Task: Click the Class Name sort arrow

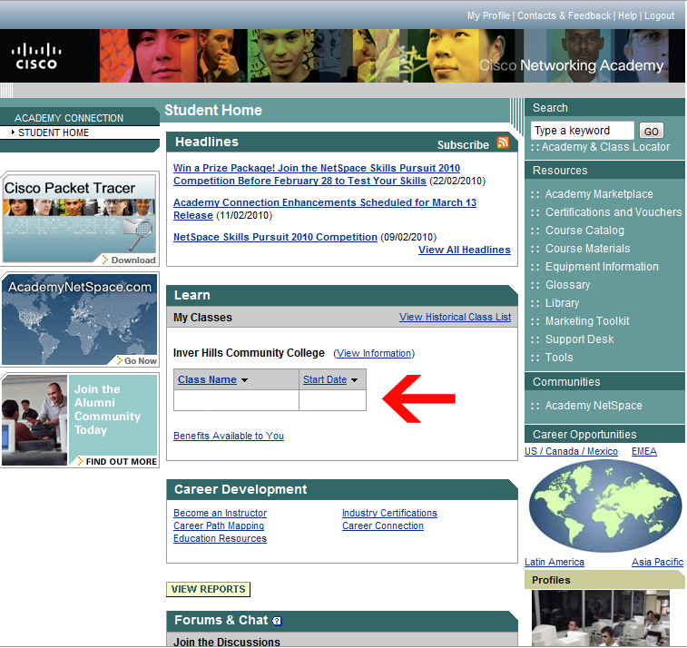Action: [x=244, y=380]
